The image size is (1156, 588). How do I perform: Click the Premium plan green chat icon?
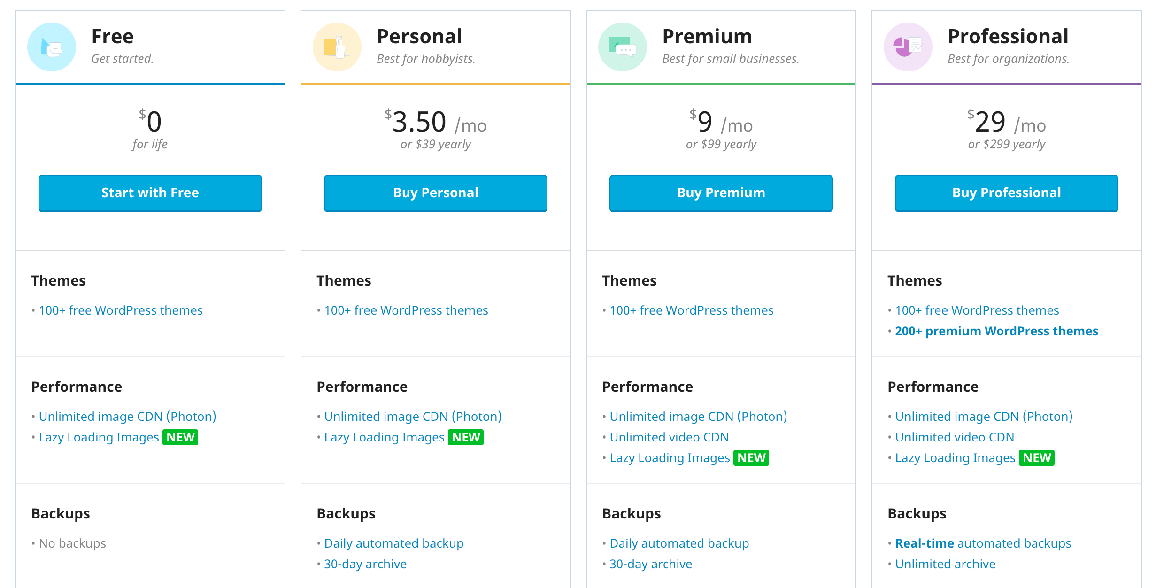(x=623, y=47)
